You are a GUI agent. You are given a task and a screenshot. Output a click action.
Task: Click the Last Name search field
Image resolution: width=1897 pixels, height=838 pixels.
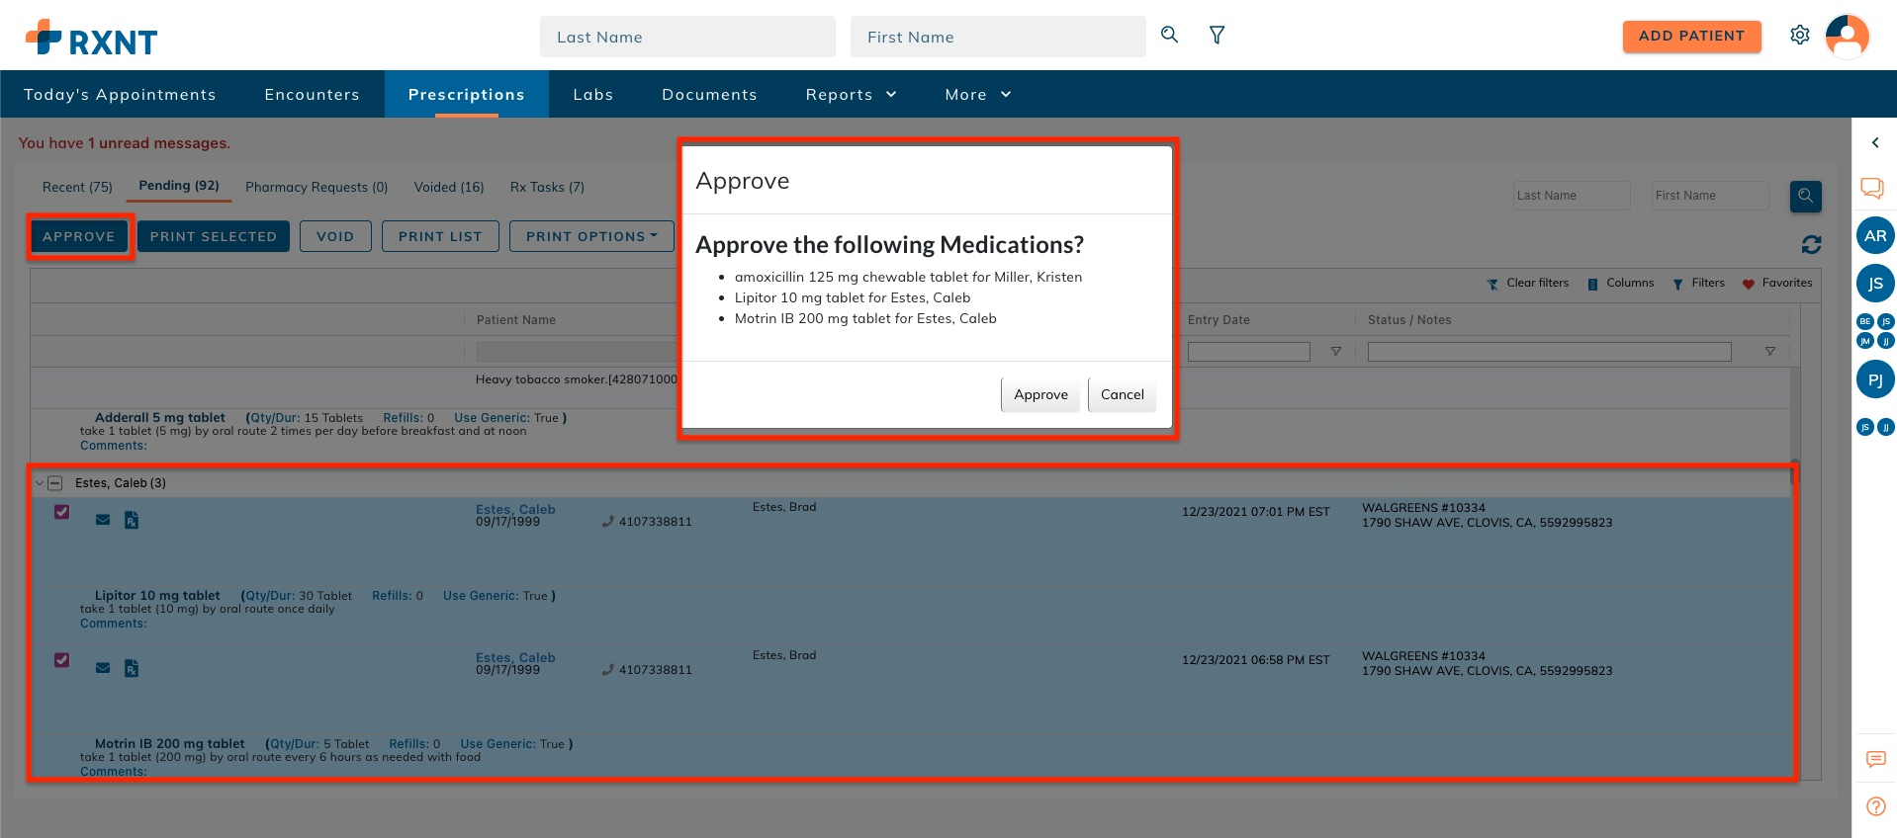tap(687, 37)
